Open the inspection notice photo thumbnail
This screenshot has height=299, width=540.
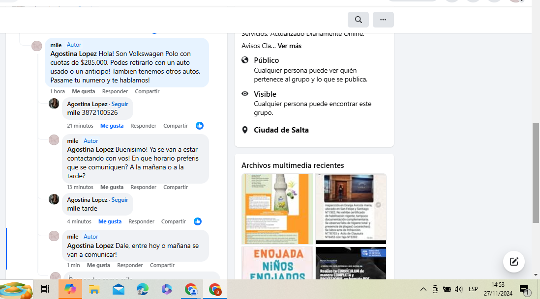click(351, 209)
